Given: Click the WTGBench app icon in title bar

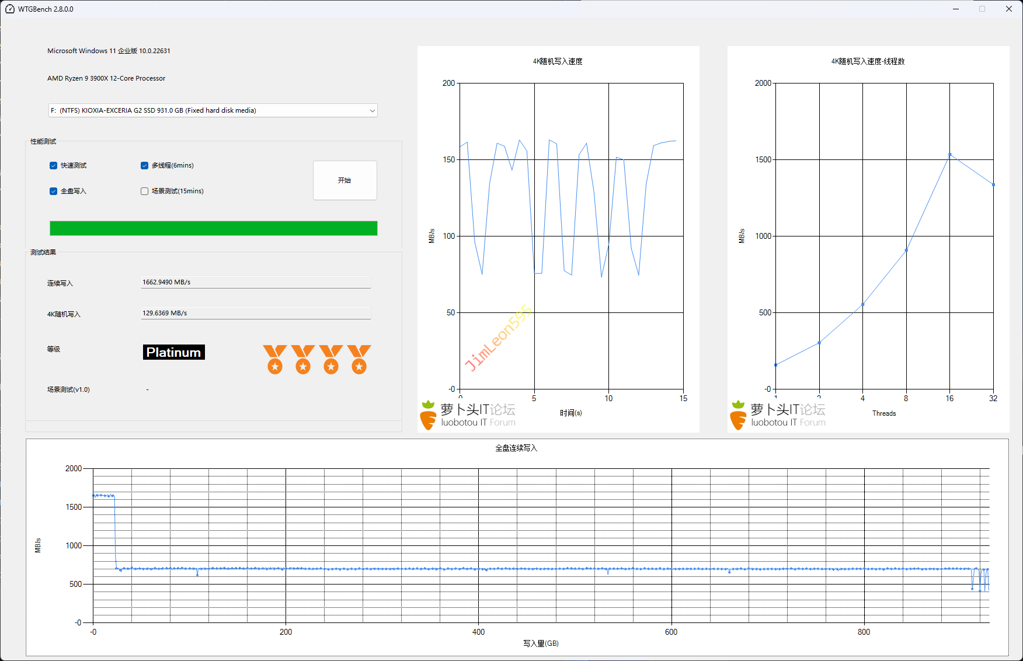Looking at the screenshot, I should pos(9,9).
